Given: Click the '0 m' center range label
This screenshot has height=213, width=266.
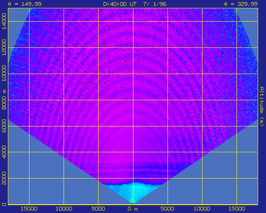Looking at the screenshot, I should click(x=133, y=209).
